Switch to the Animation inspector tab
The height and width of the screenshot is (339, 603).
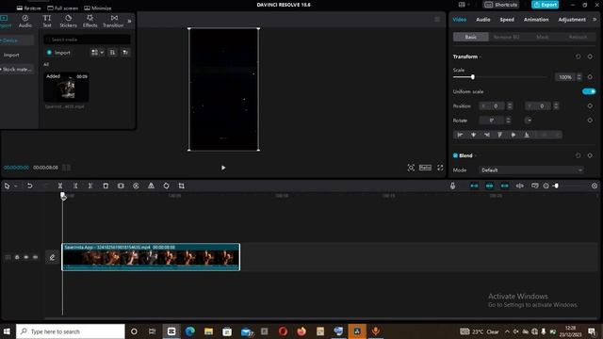pos(536,20)
